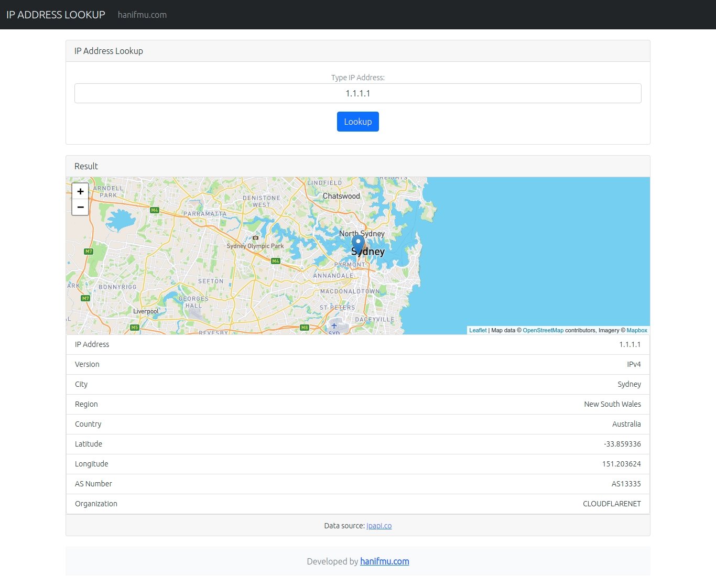Click the longitude value 151.203624

[622, 464]
